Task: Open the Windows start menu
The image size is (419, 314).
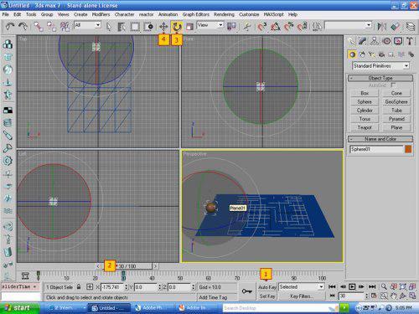Action: pos(19,308)
